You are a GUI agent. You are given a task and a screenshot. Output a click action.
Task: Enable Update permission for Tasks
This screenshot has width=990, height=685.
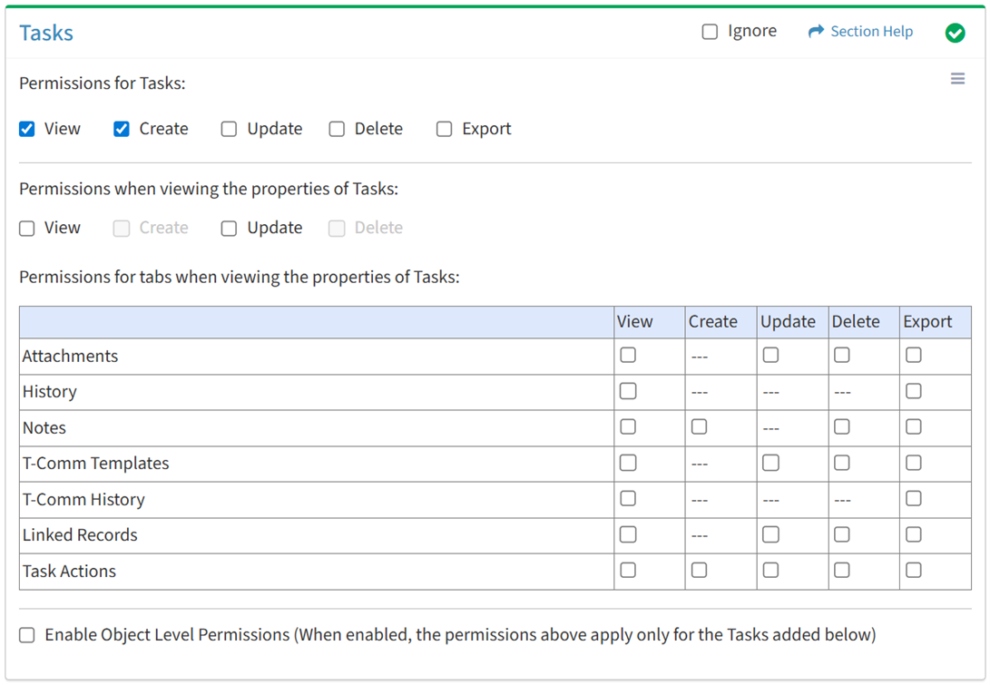(x=229, y=129)
